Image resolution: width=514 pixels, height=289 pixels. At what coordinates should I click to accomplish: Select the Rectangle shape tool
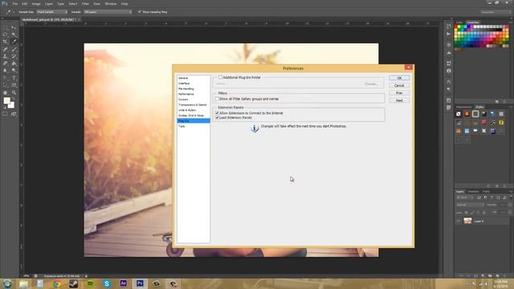click(14, 85)
